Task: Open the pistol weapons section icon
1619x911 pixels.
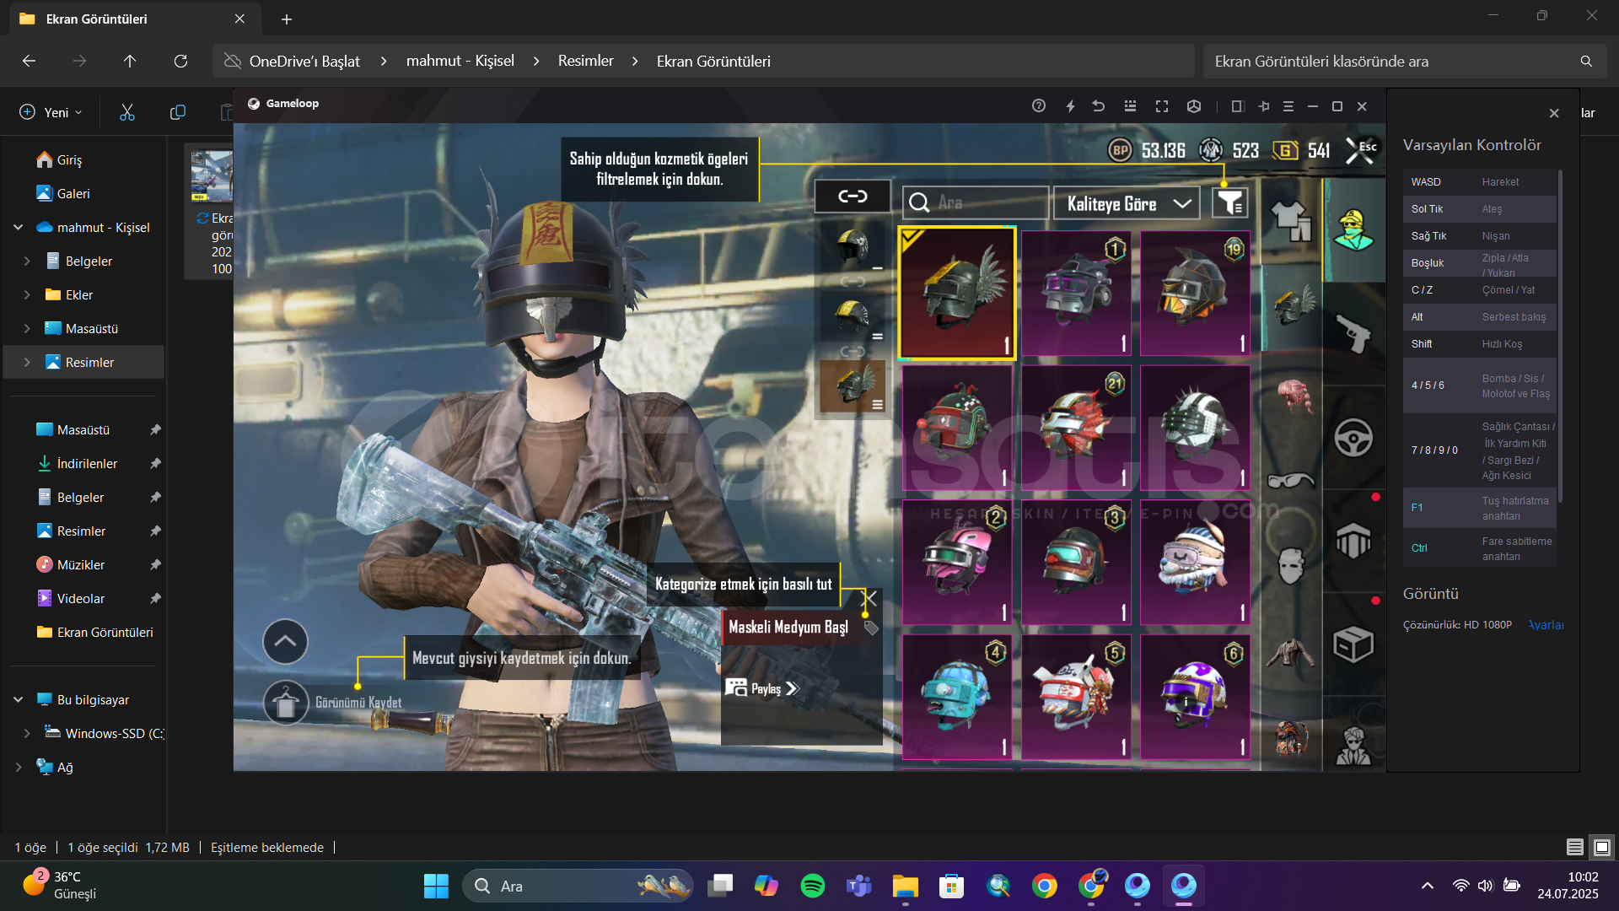Action: click(x=1353, y=333)
